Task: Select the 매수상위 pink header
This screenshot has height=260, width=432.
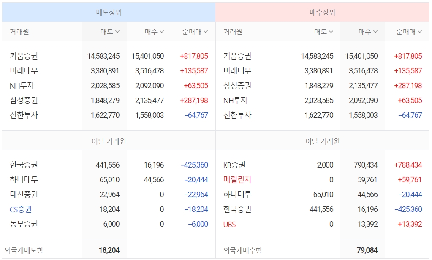Action: tap(322, 12)
